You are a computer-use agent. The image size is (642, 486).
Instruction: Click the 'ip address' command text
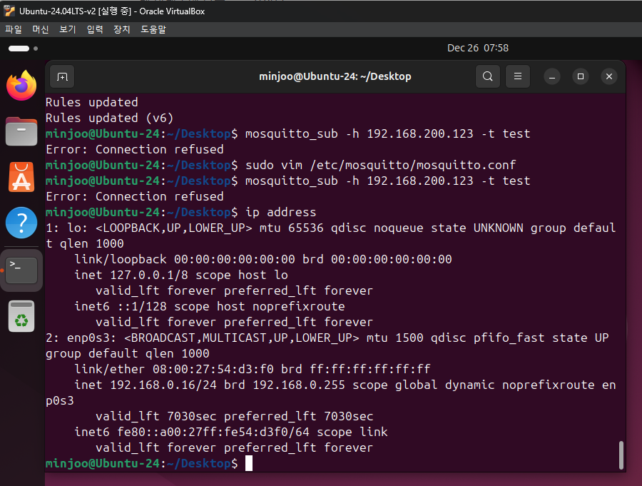click(x=280, y=212)
